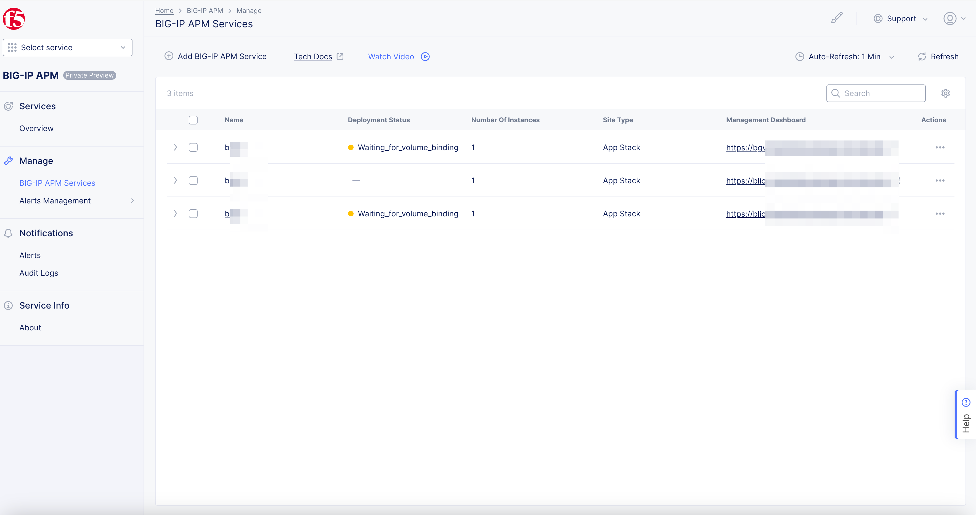Click the Deployment Status column header
976x515 pixels.
[x=378, y=120]
